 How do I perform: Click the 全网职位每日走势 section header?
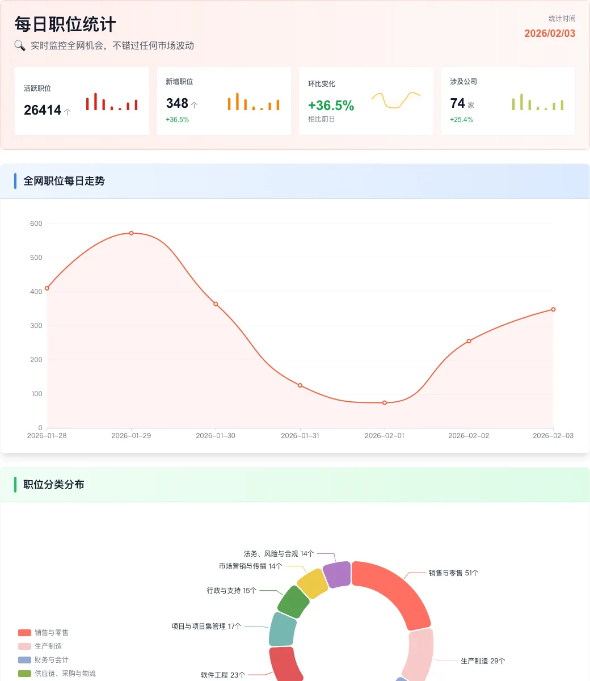[64, 181]
